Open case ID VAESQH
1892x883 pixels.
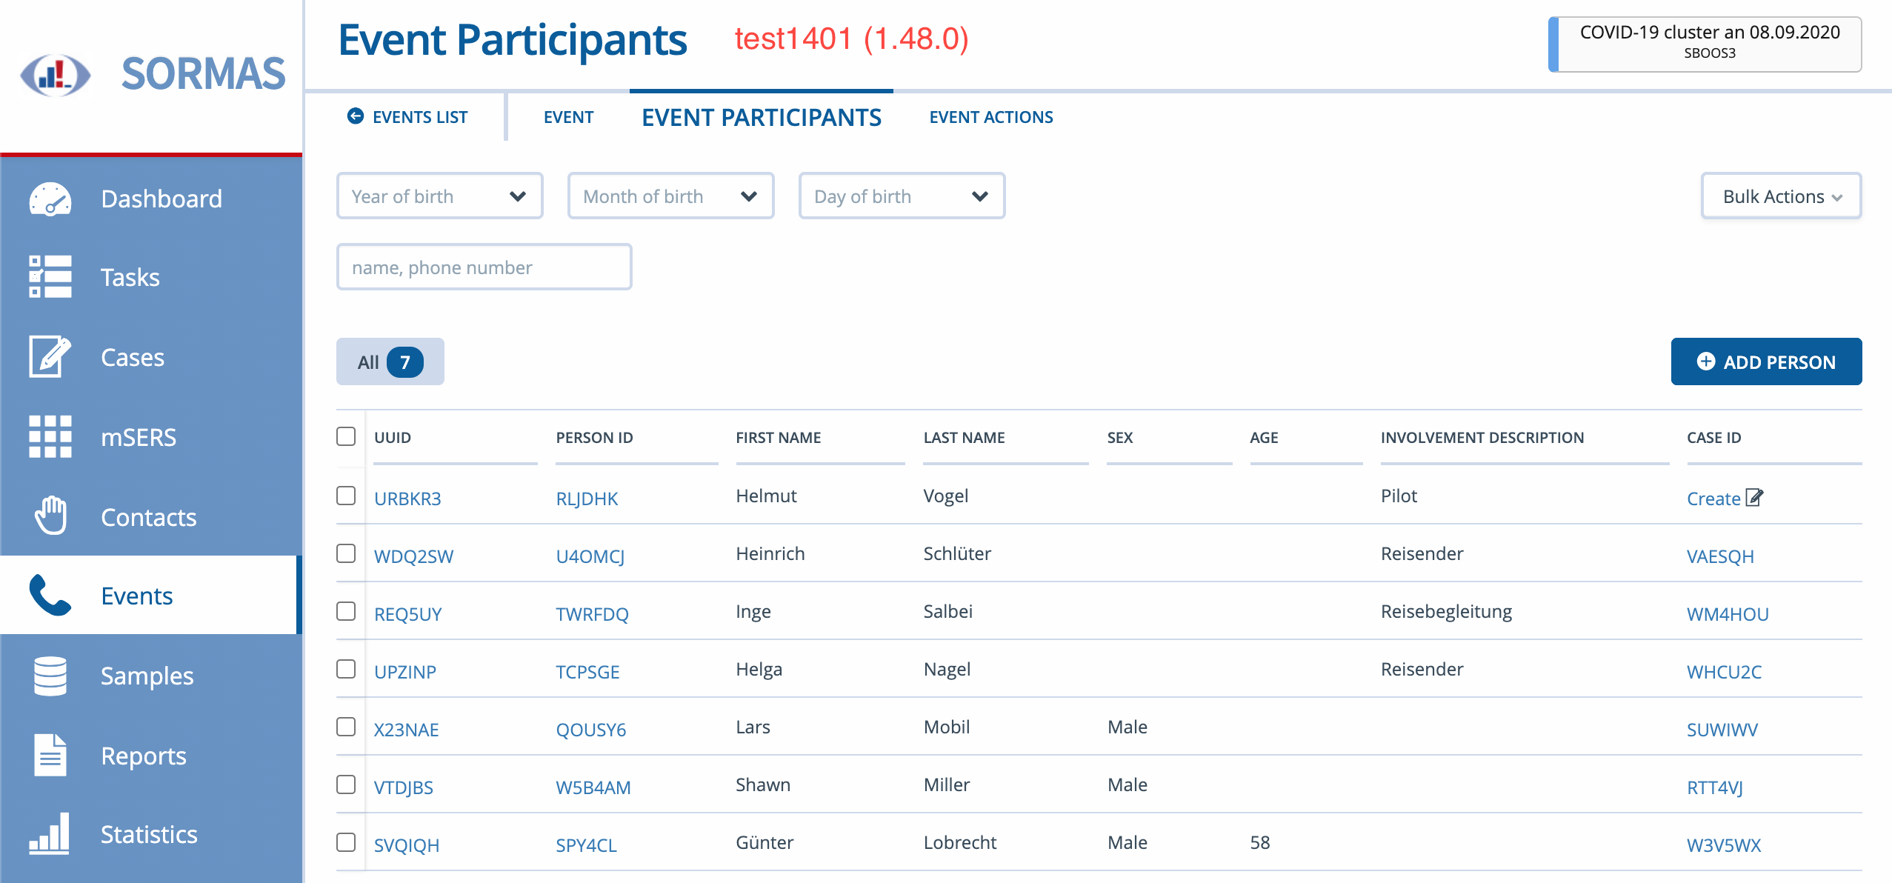(x=1720, y=556)
